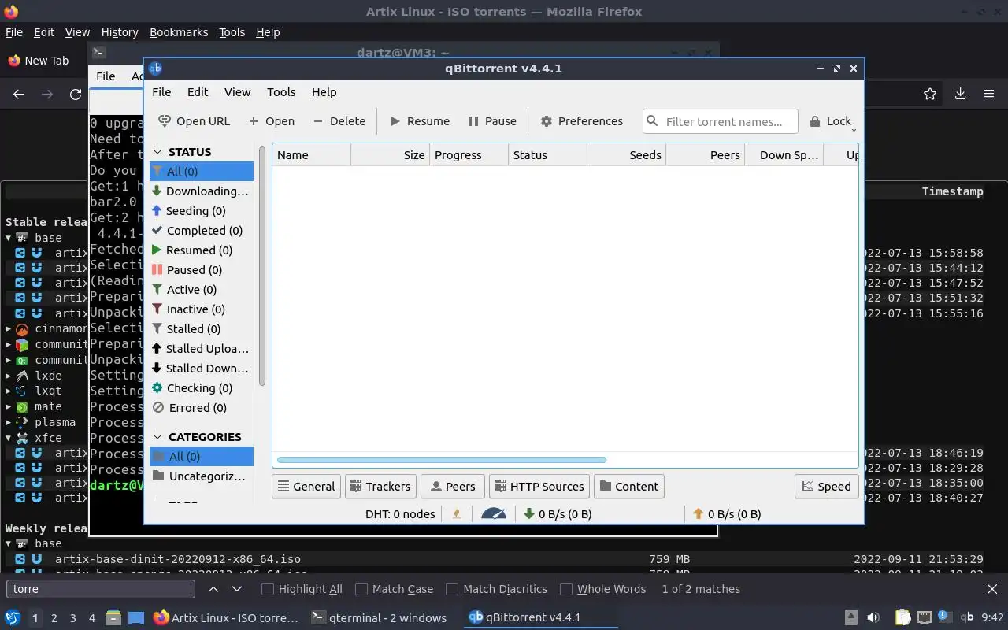The width and height of the screenshot is (1008, 630).
Task: Click the download speed indicator in status bar
Action: click(558, 514)
